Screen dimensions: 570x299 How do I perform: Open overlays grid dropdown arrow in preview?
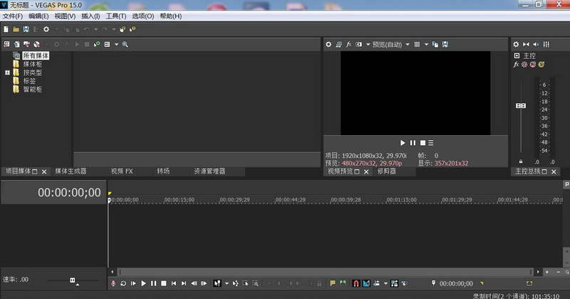(x=426, y=44)
